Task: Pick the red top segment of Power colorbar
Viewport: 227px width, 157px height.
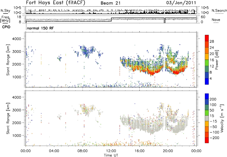Action: coord(207,38)
